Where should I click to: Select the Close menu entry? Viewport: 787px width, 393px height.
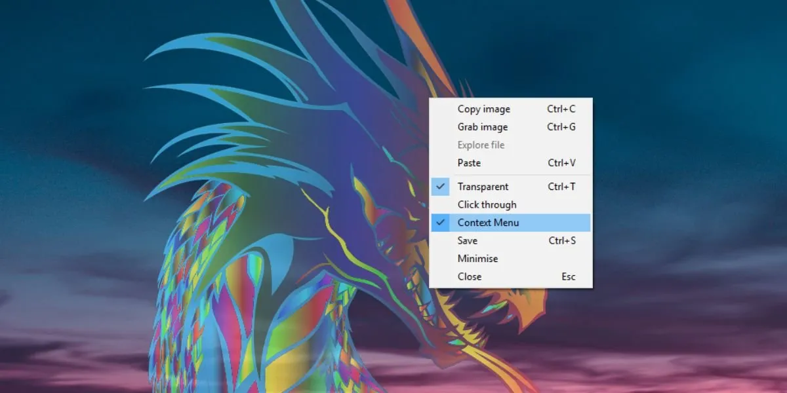[x=511, y=276]
